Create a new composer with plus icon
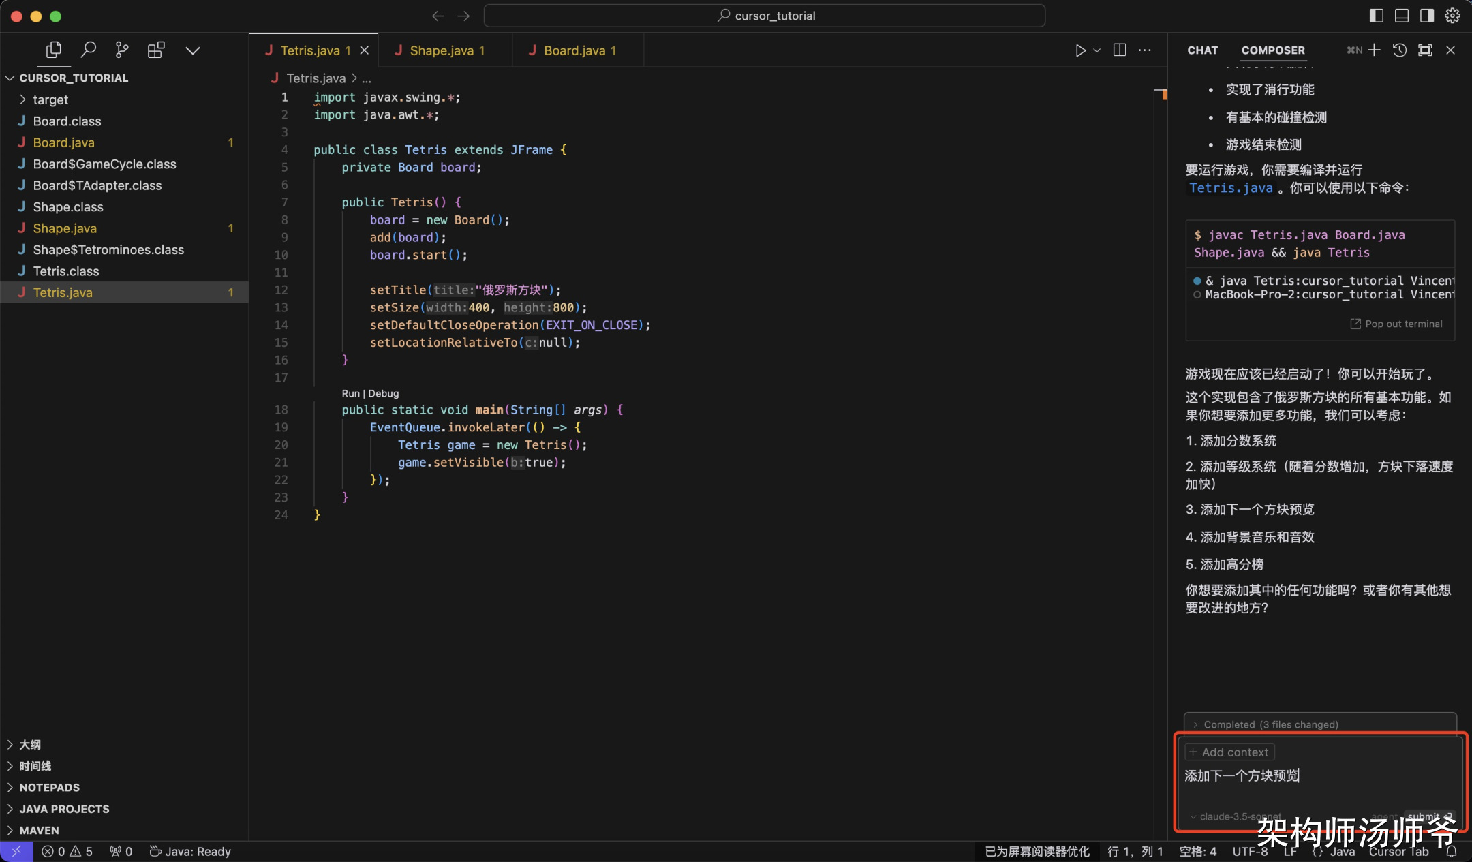The height and width of the screenshot is (862, 1472). (1375, 50)
